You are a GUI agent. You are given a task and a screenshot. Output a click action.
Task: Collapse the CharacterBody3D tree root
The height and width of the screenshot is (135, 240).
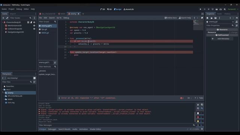pos(3,22)
